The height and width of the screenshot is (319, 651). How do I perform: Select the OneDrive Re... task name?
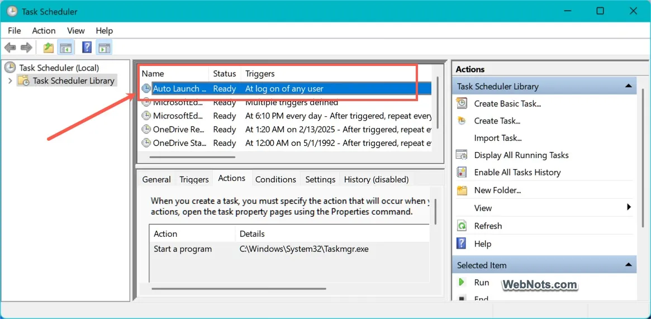pyautogui.click(x=179, y=130)
